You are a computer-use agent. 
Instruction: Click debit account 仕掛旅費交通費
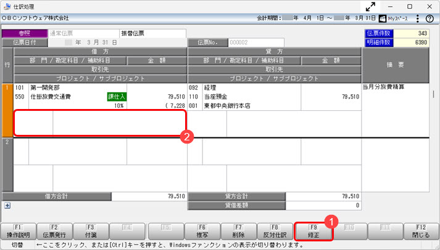51,97
